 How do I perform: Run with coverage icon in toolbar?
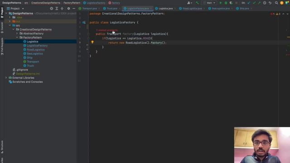click(231, 3)
